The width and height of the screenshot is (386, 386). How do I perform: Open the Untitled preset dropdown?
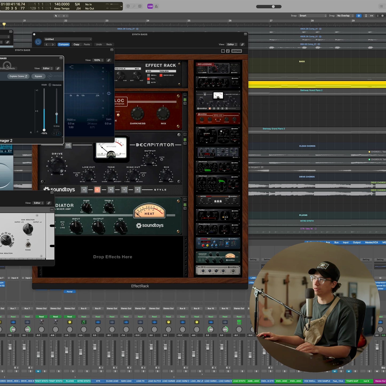pos(68,39)
